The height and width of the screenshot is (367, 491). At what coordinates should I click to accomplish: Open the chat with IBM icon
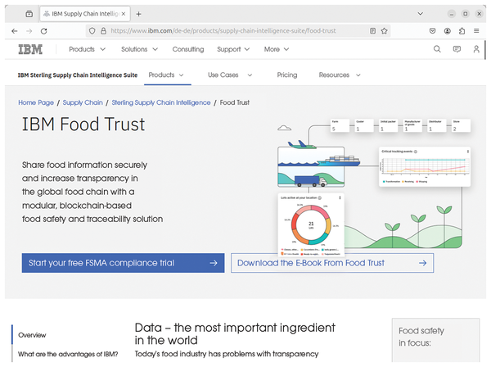pos(457,49)
